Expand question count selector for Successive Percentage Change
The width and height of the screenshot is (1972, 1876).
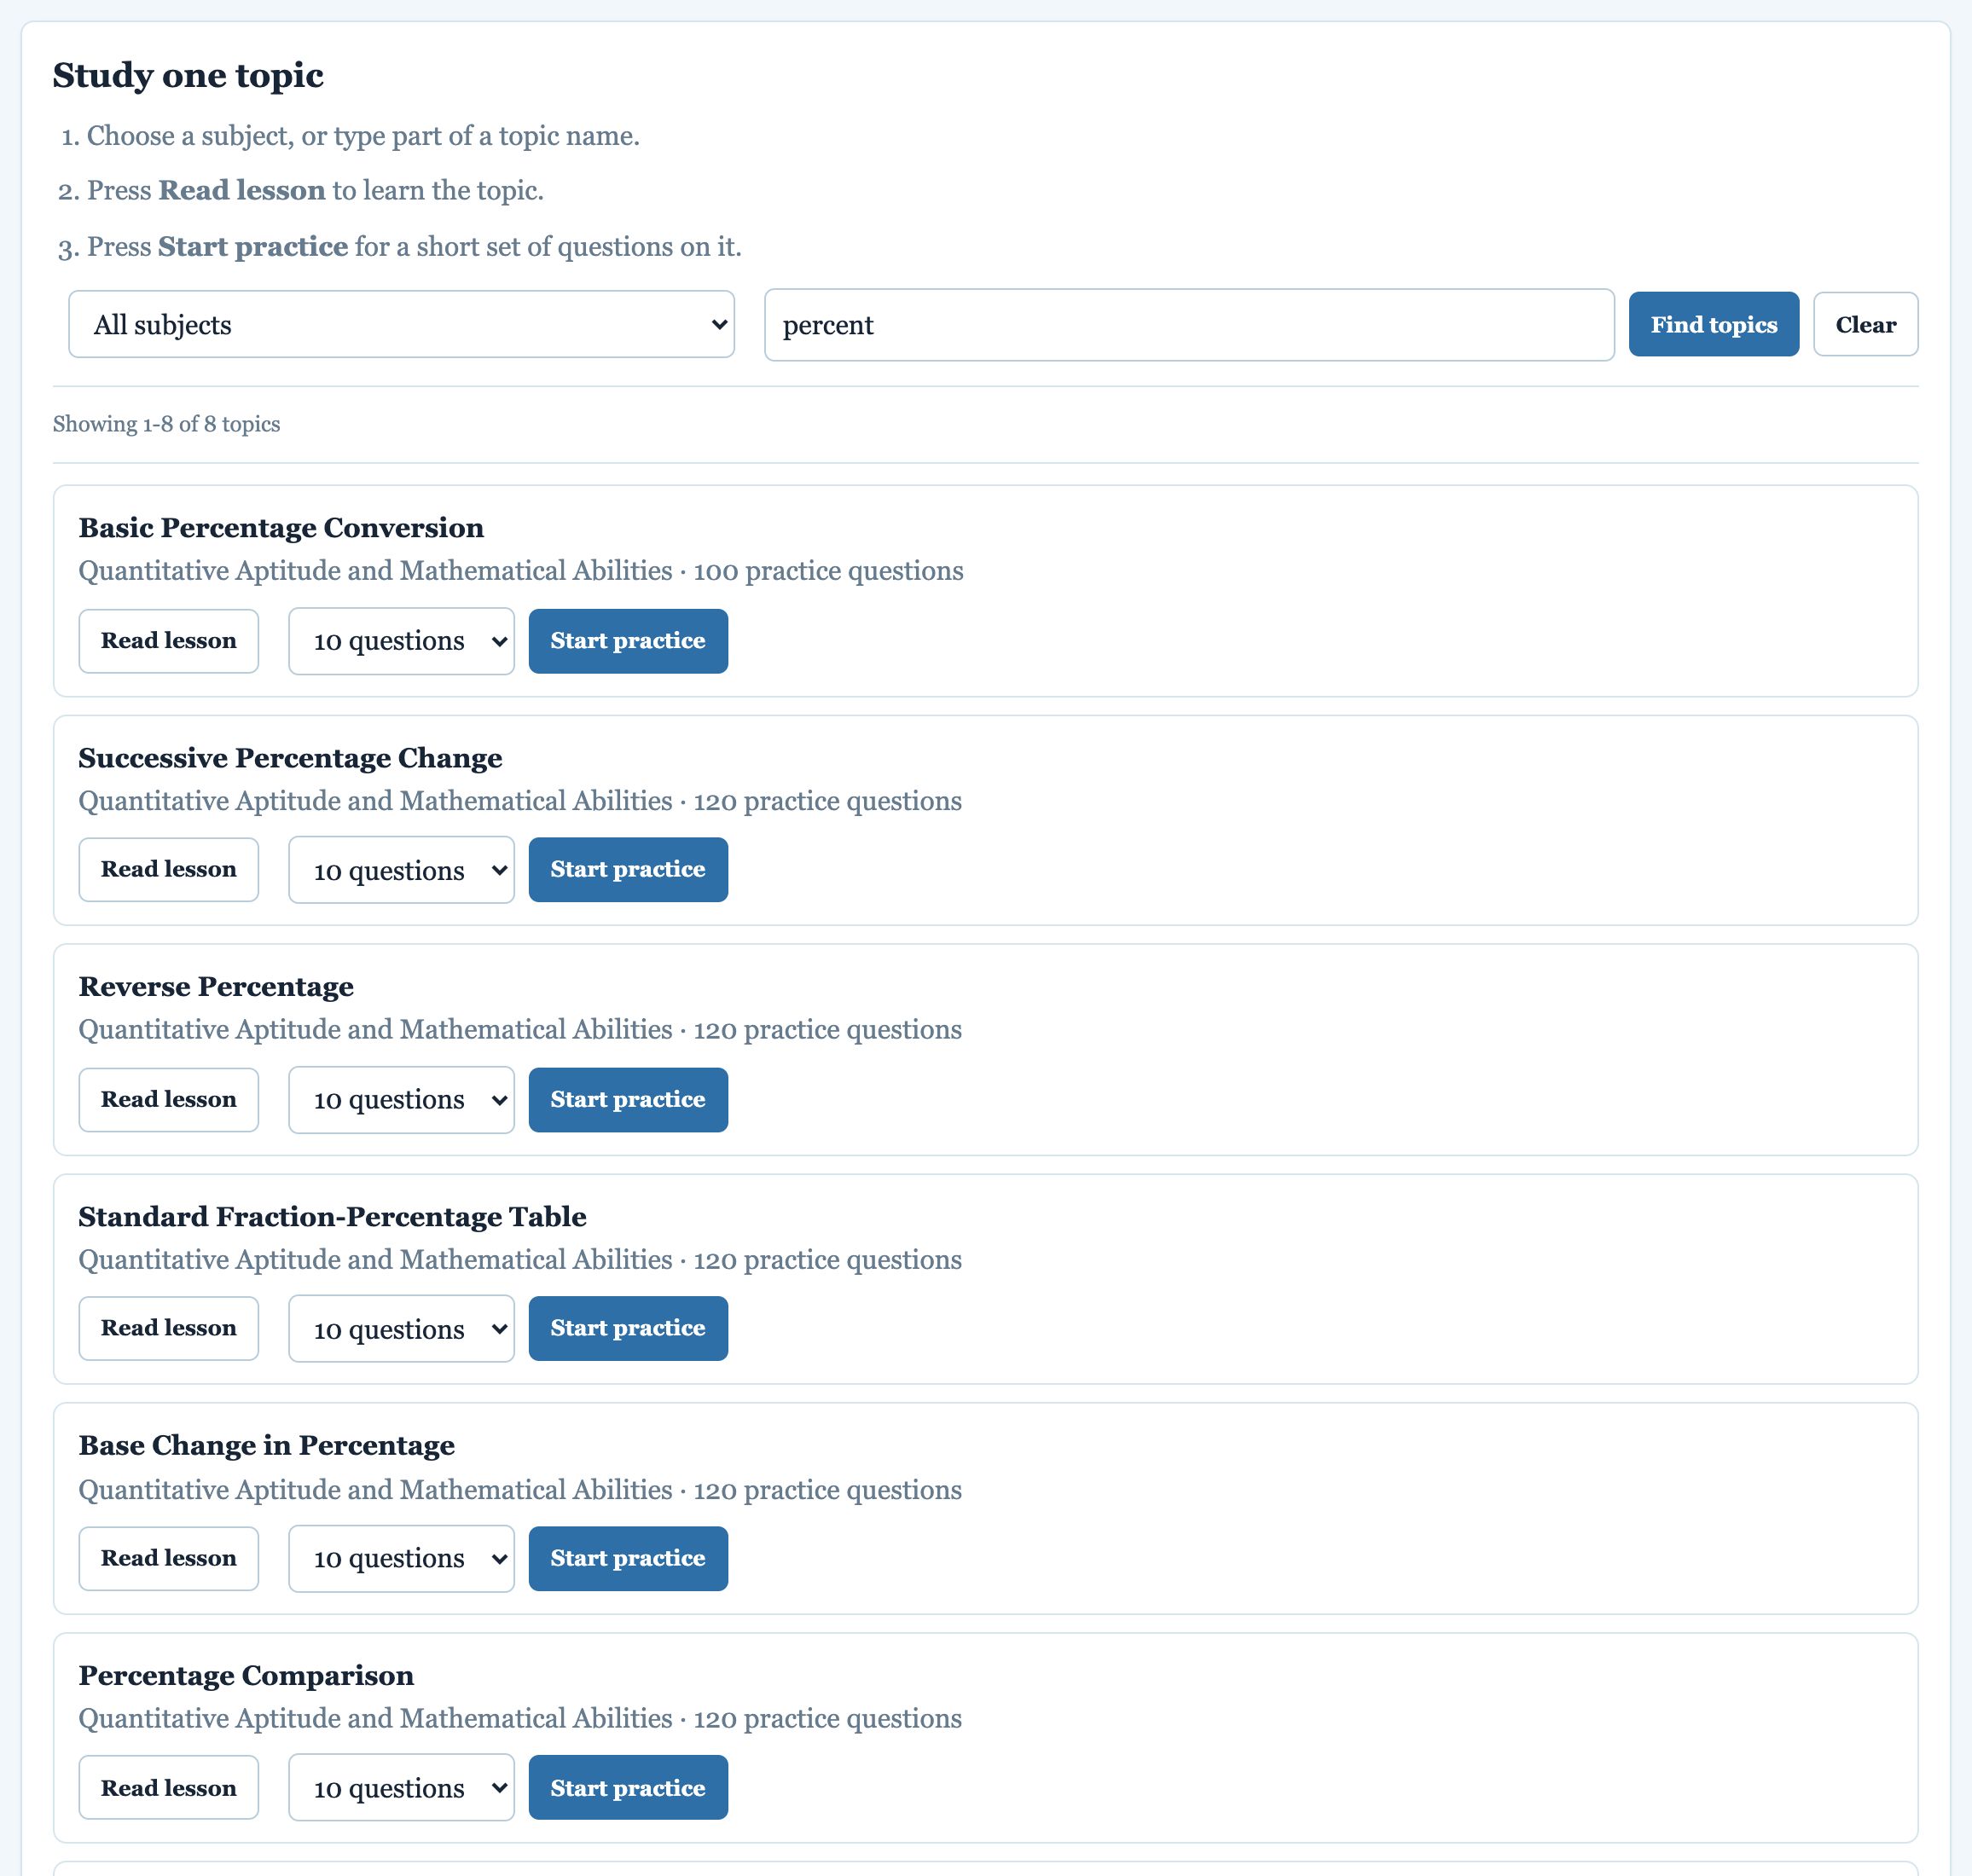(x=401, y=870)
